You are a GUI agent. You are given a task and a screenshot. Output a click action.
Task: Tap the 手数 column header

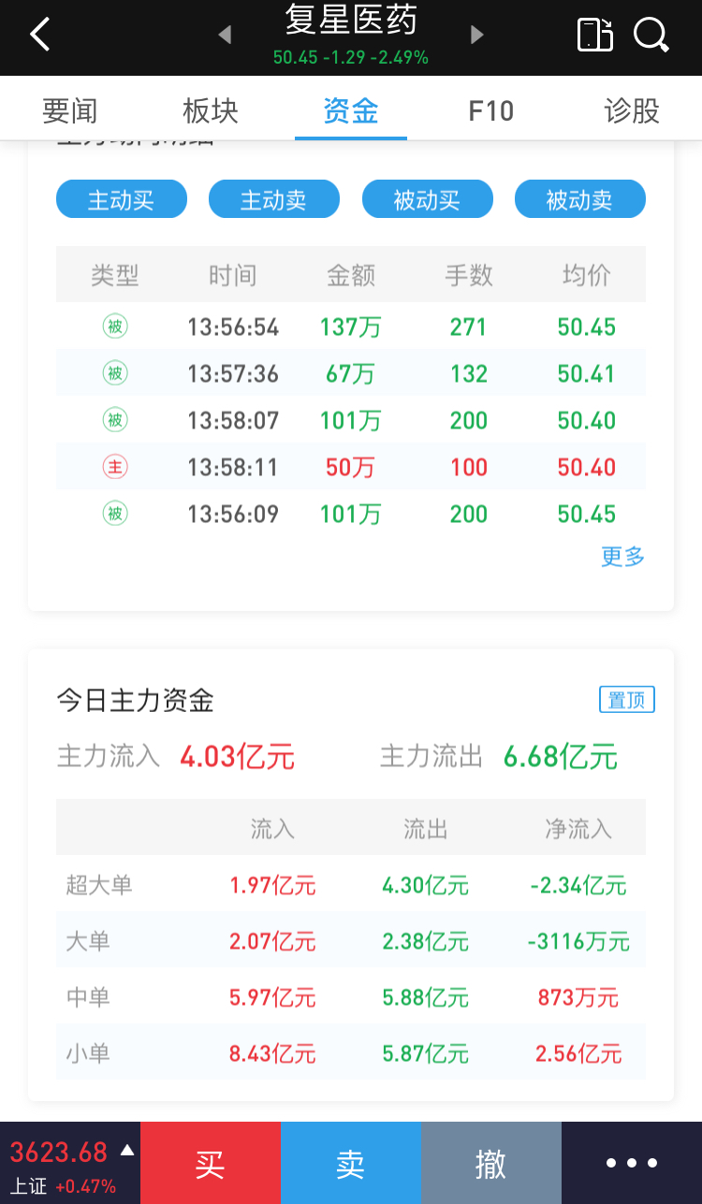(x=469, y=275)
